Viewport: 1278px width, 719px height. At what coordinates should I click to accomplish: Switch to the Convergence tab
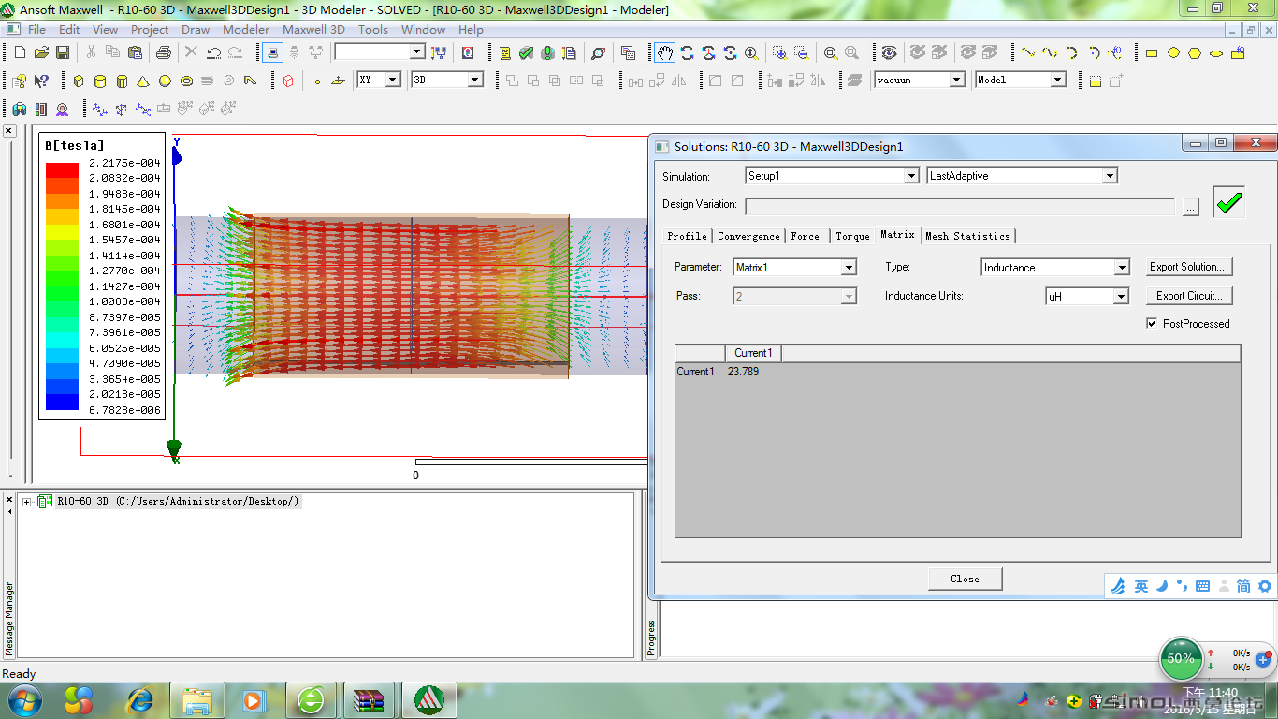(x=748, y=236)
